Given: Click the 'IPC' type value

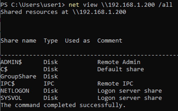Looking at the screenshot, I should pyautogui.click(x=49, y=84).
